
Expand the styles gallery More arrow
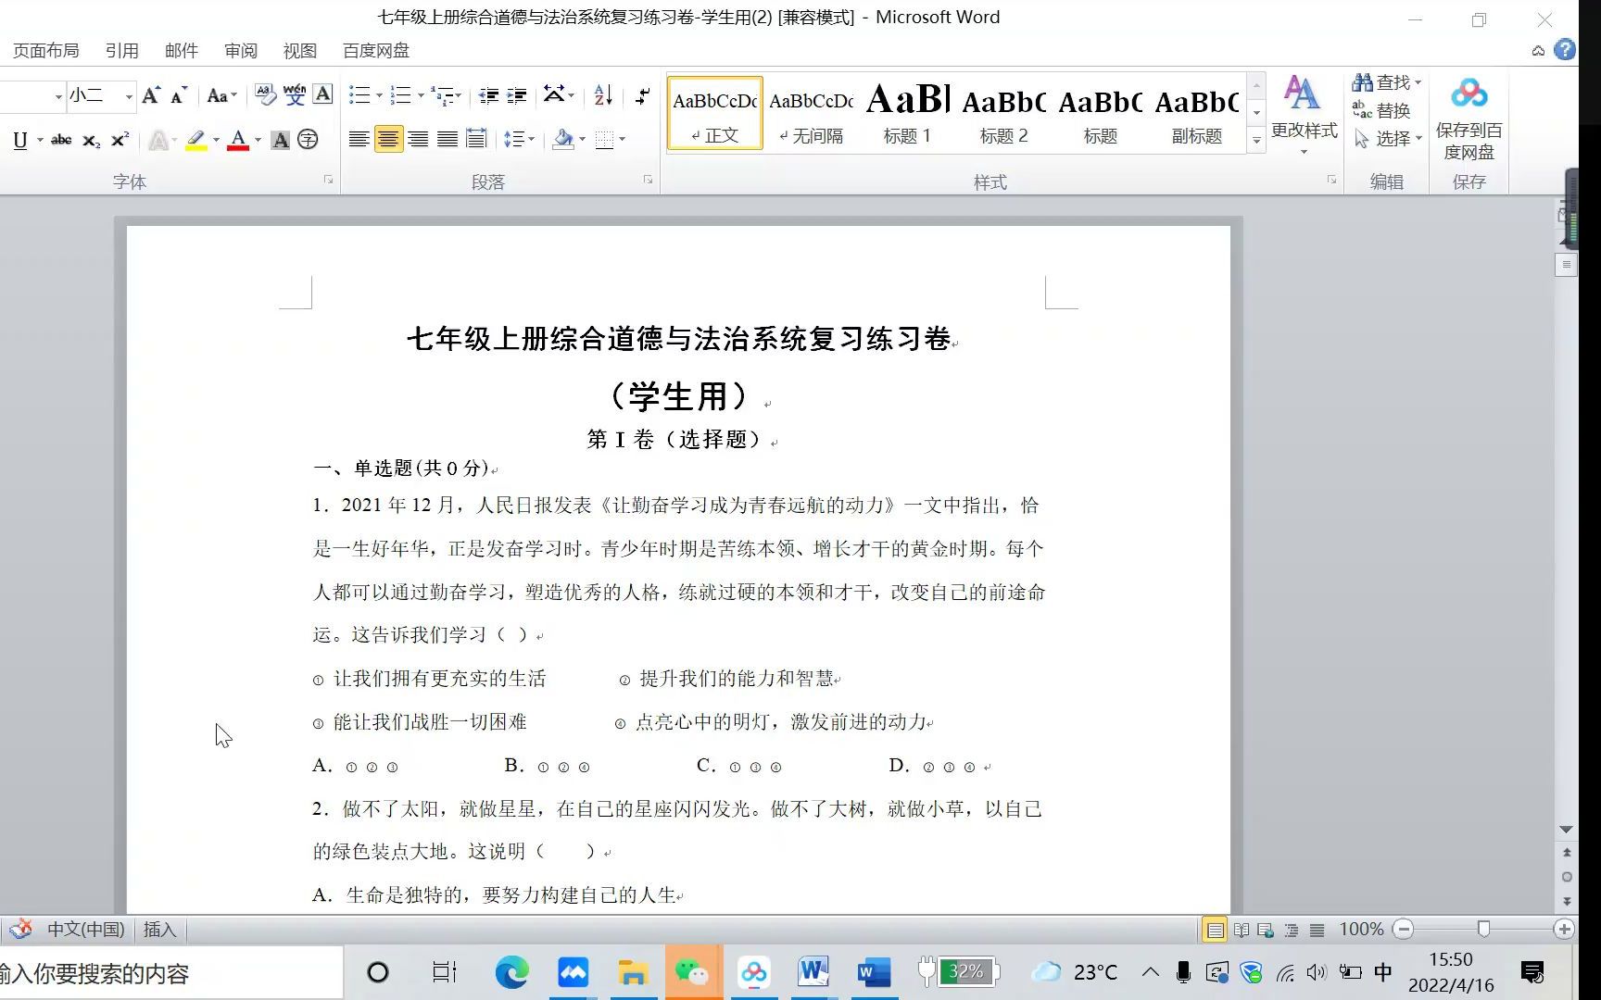tap(1256, 141)
